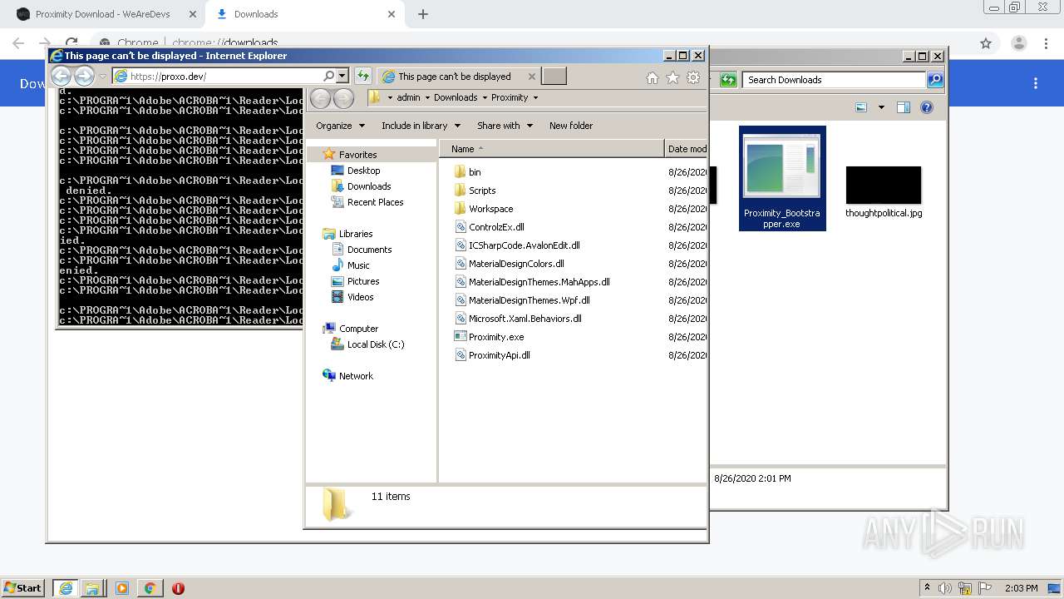The width and height of the screenshot is (1064, 599).
Task: Click the Search Downloads input field
Action: tap(834, 80)
